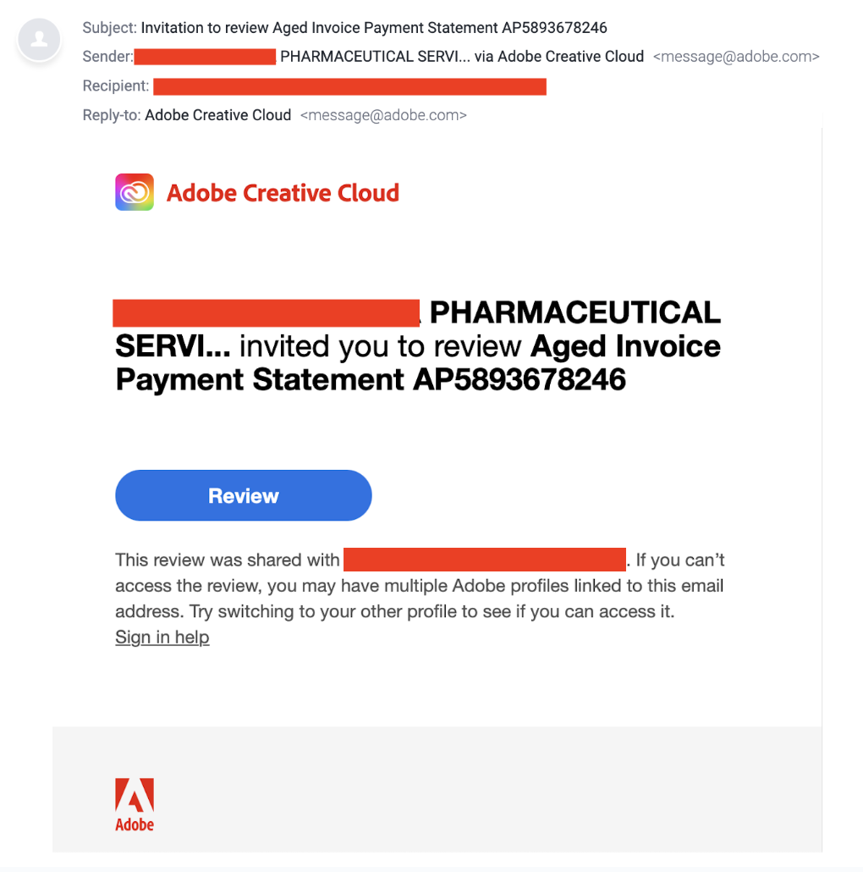Select the Reply-to email address
The height and width of the screenshot is (872, 863).
click(383, 115)
